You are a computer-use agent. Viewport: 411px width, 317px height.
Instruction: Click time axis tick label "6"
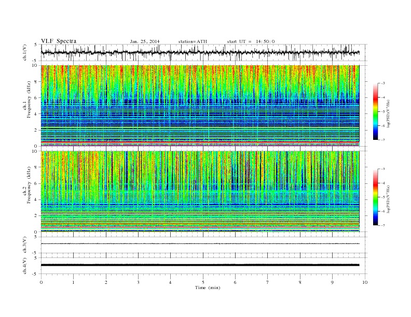pos(235,282)
